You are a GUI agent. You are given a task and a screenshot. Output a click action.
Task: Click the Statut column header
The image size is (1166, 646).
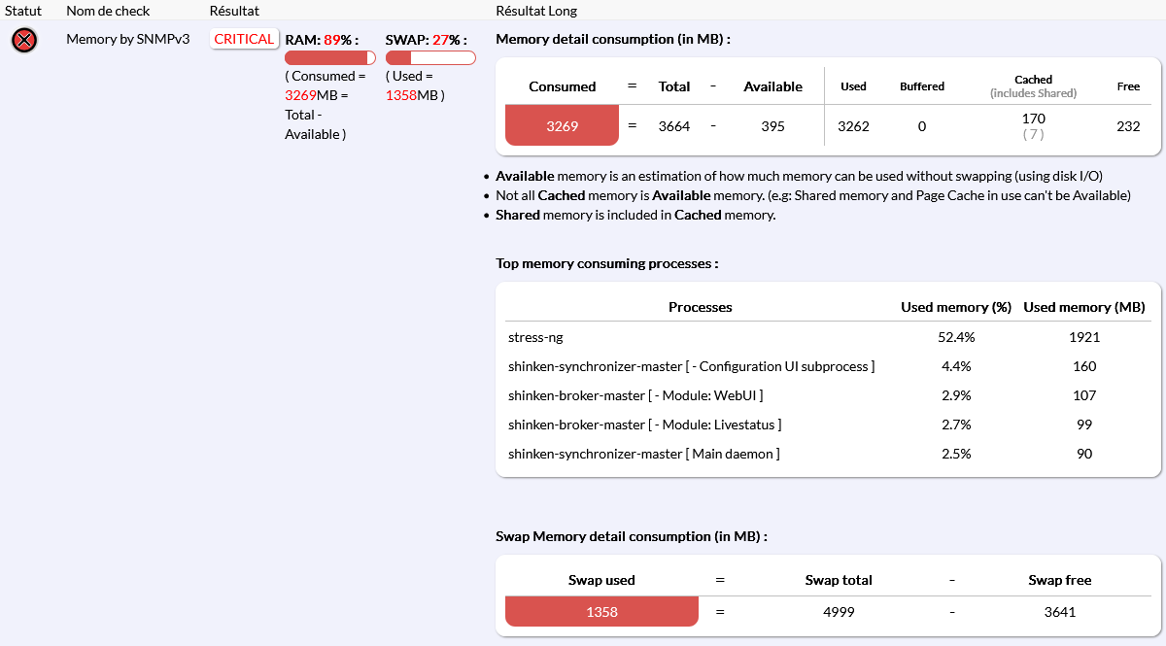[x=23, y=11]
